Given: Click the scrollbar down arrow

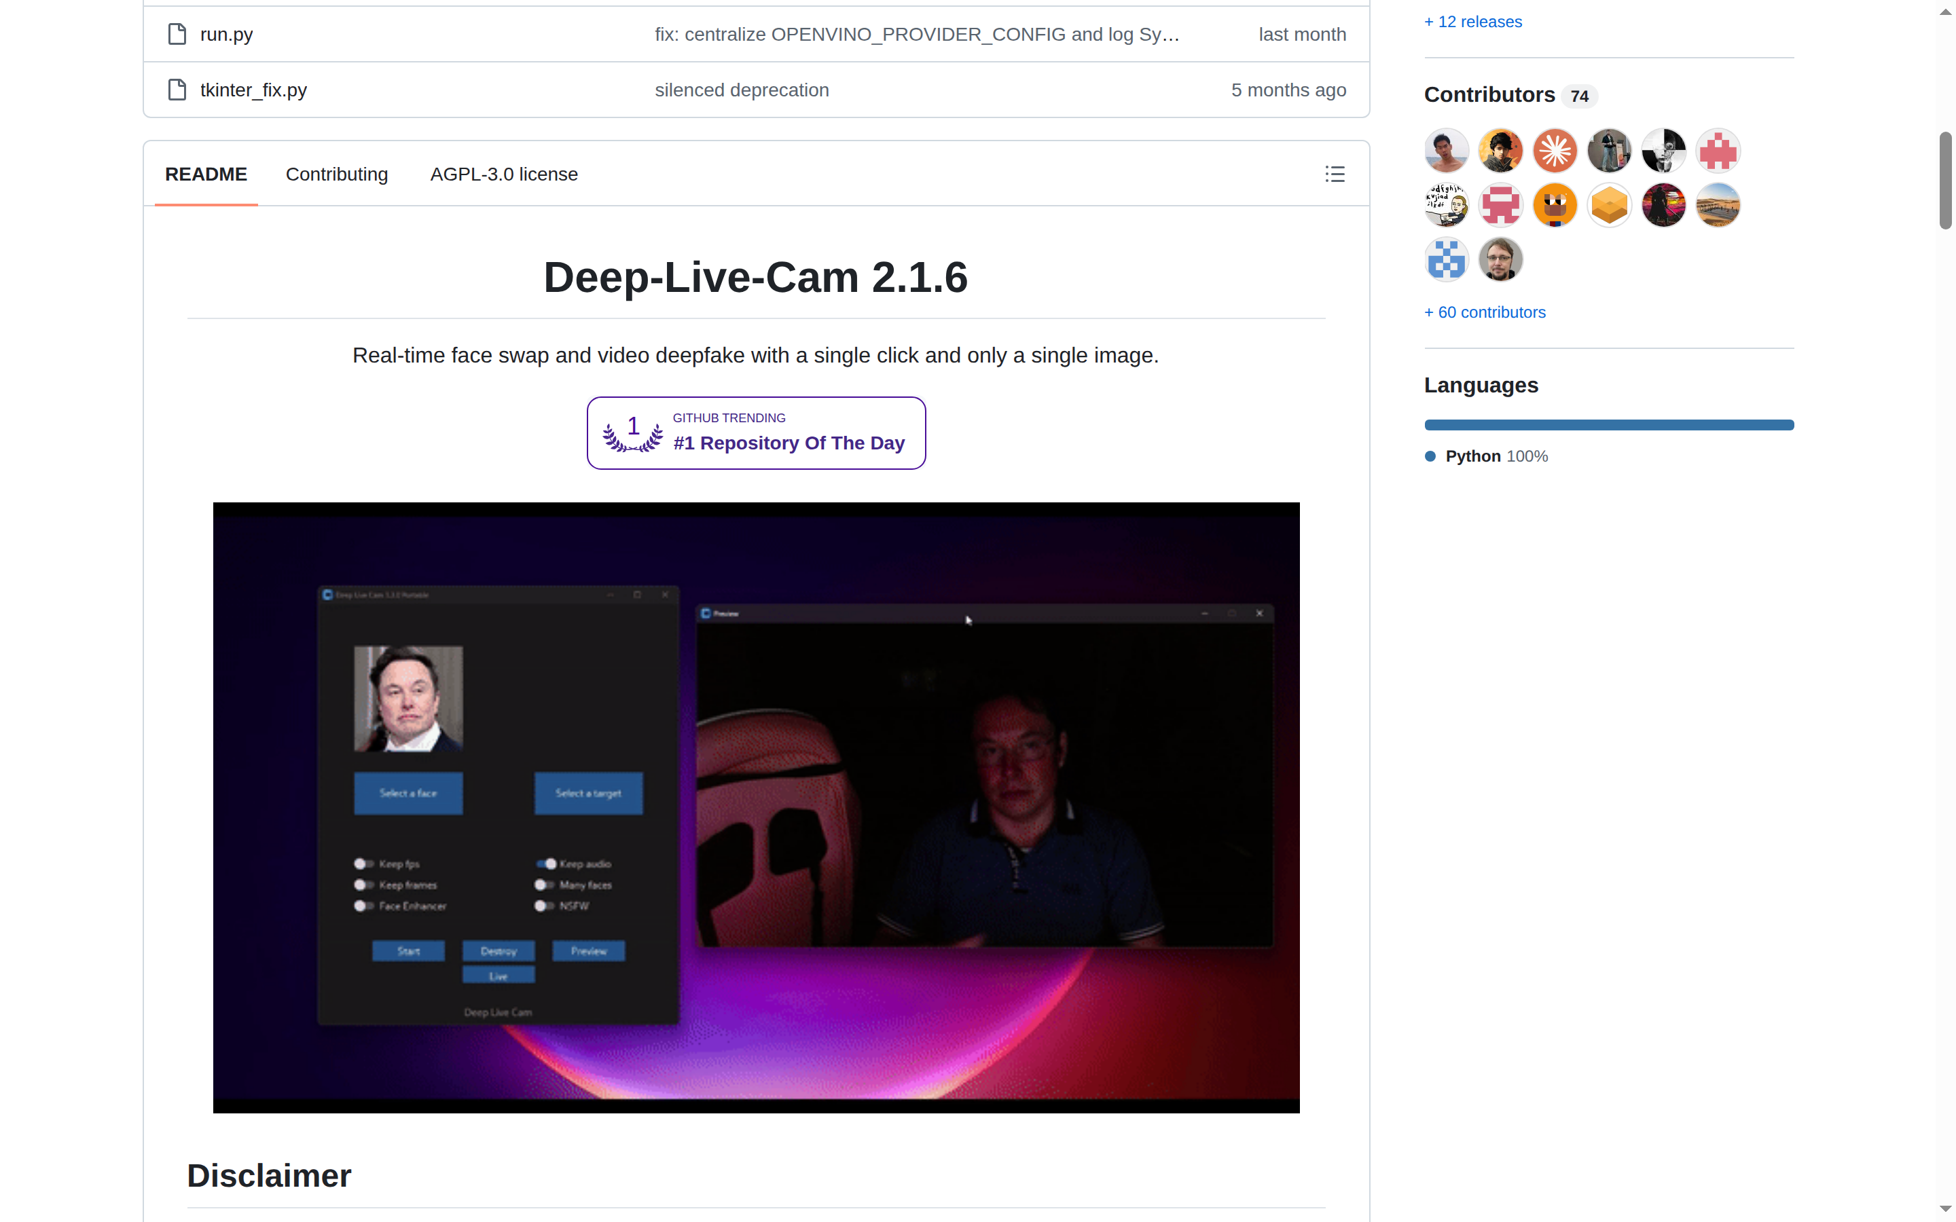Looking at the screenshot, I should (1946, 1208).
